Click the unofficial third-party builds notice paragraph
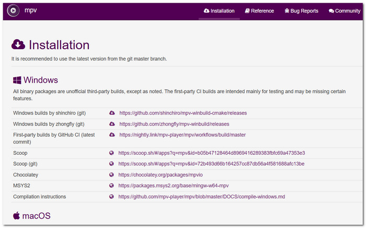The image size is (366, 228). [x=179, y=95]
